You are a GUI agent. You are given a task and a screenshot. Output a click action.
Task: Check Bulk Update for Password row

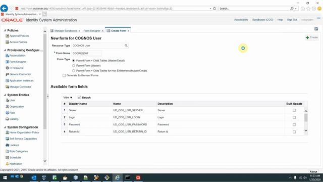pyautogui.click(x=294, y=125)
